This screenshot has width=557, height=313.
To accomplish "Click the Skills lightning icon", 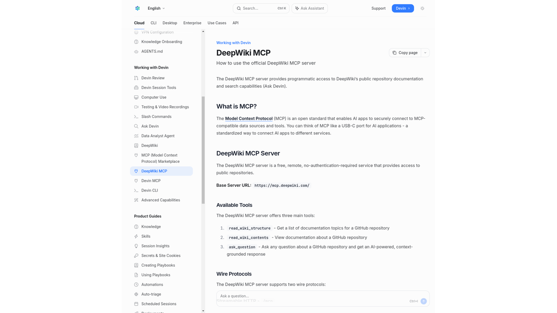I will 136,236.
